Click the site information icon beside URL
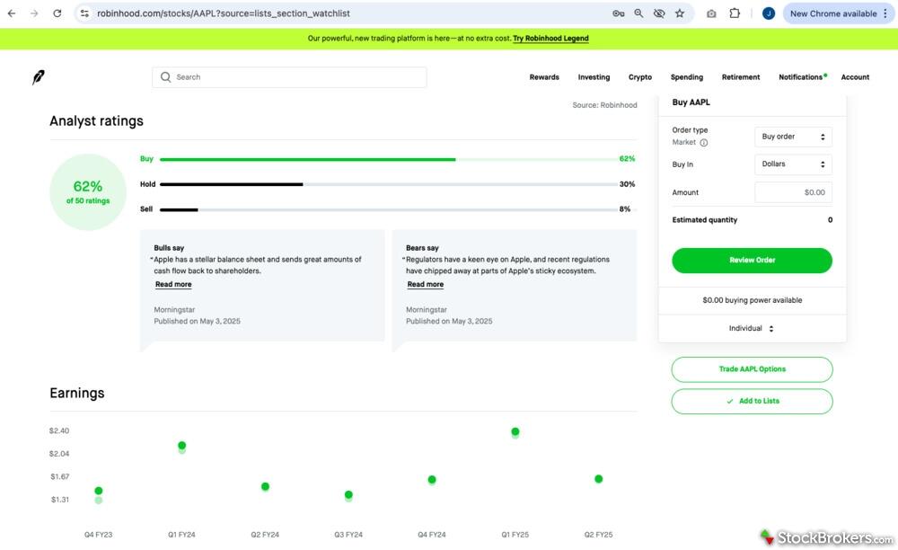This screenshot has height=550, width=898. (x=84, y=13)
